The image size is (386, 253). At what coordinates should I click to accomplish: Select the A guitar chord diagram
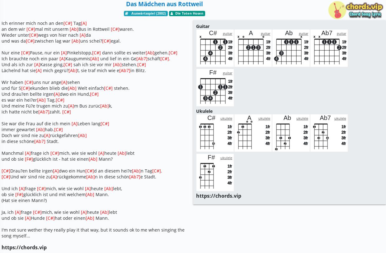click(x=253, y=48)
